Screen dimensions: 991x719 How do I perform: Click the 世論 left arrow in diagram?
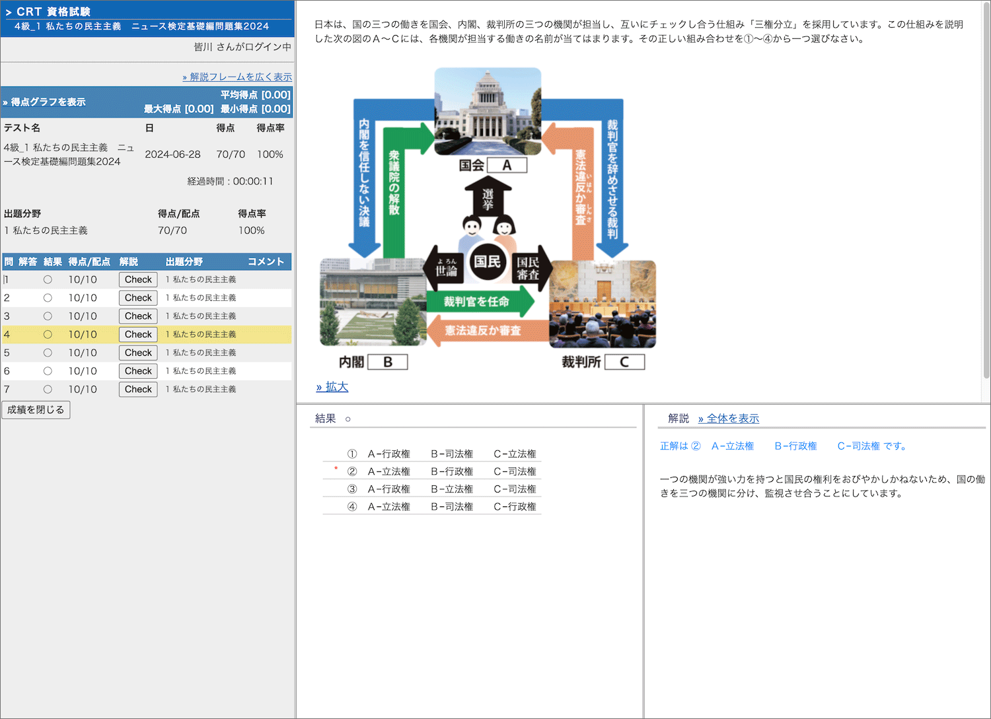click(x=445, y=268)
